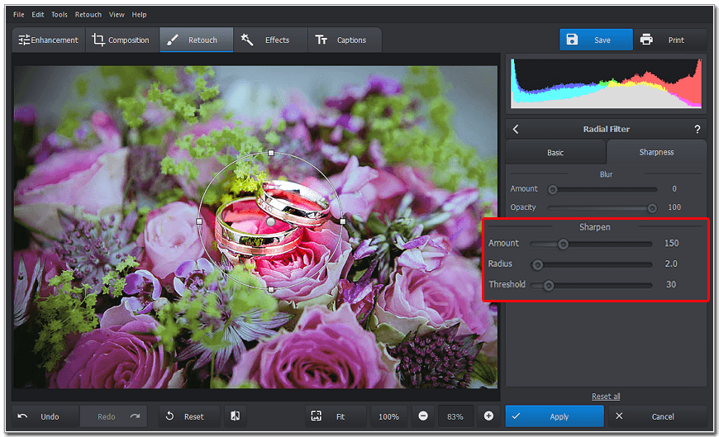Click the radial filter top handle
Image resolution: width=719 pixels, height=437 pixels.
(x=271, y=153)
